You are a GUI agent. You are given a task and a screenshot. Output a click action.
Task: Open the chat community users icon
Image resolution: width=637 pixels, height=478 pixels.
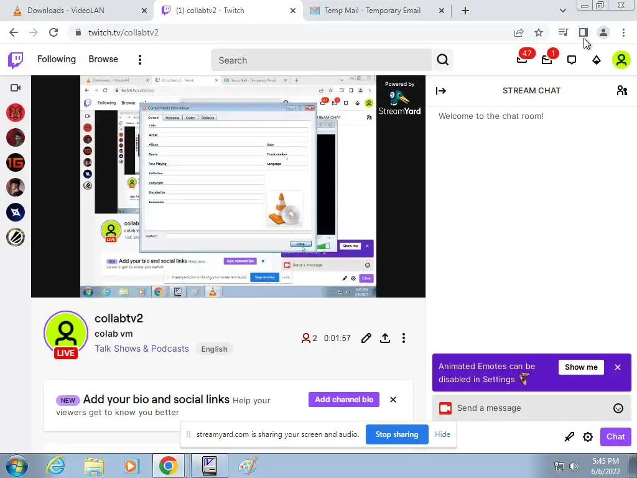[x=621, y=90]
